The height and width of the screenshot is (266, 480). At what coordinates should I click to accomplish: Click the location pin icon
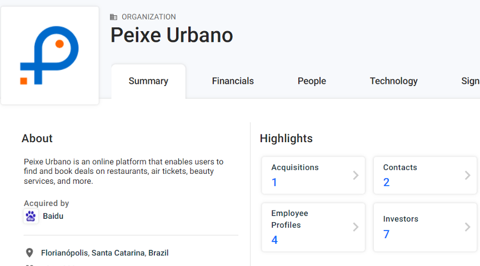coord(29,253)
